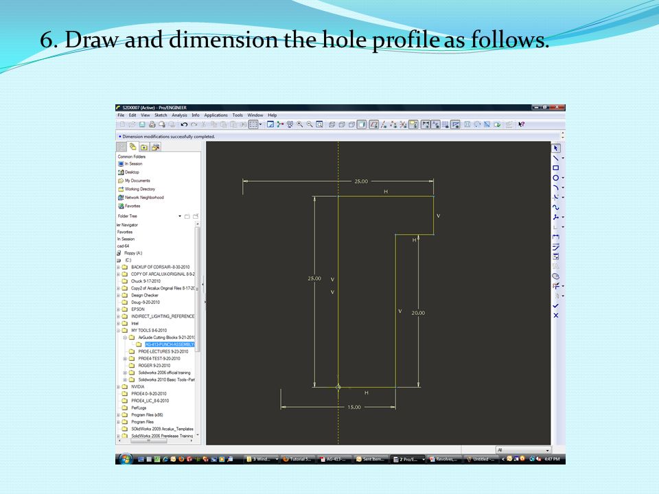Expand the Arc tool flyout arrow

point(563,187)
